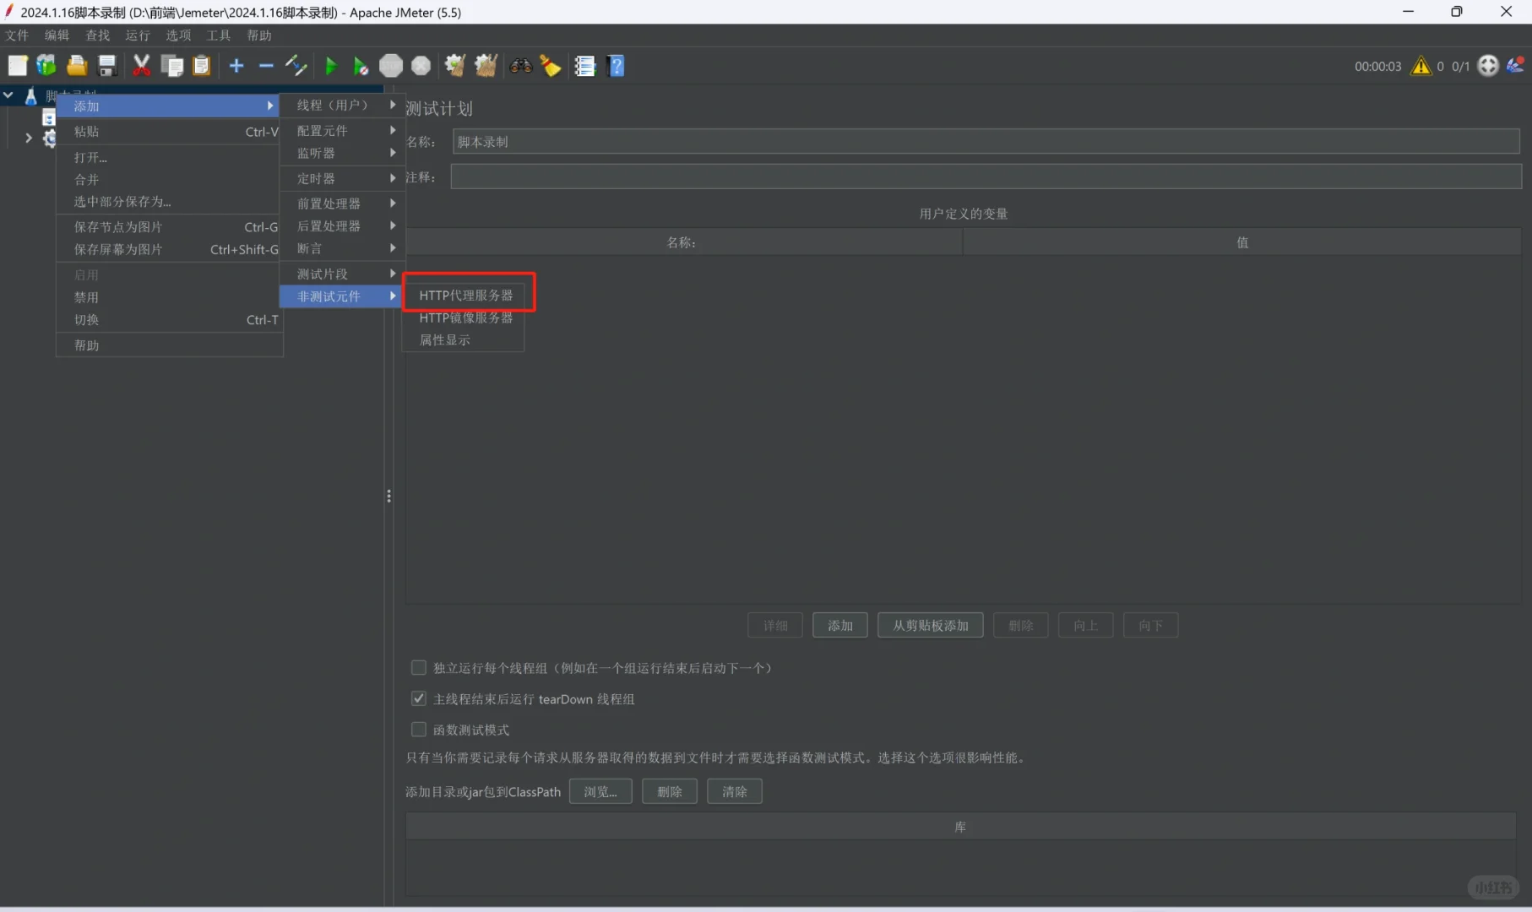Choose 禁用 in the context menu
The image size is (1532, 912).
[169, 297]
